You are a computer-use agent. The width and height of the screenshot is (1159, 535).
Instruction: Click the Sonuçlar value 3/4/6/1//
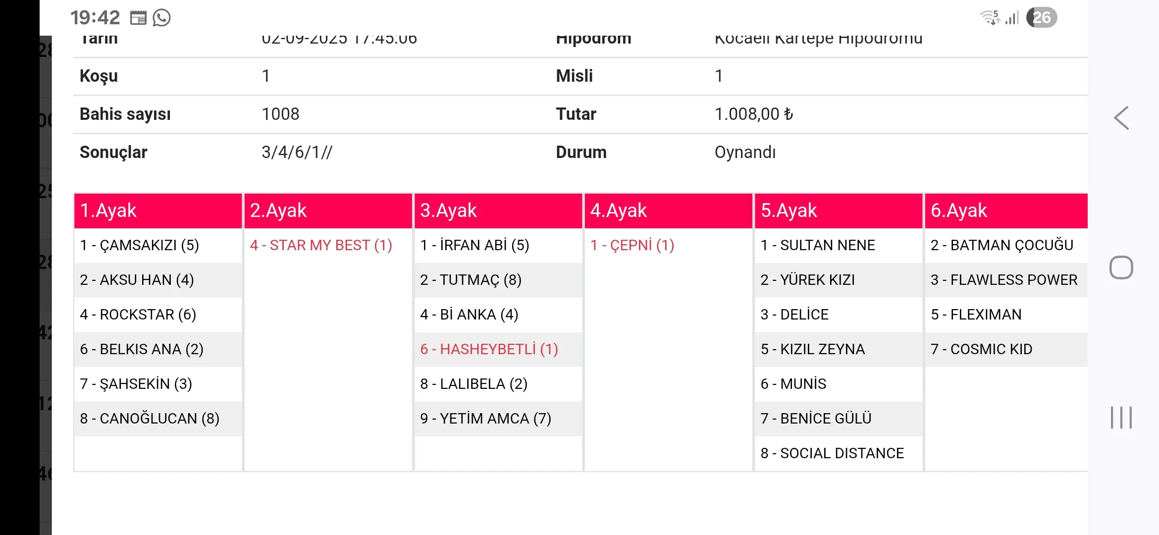297,152
